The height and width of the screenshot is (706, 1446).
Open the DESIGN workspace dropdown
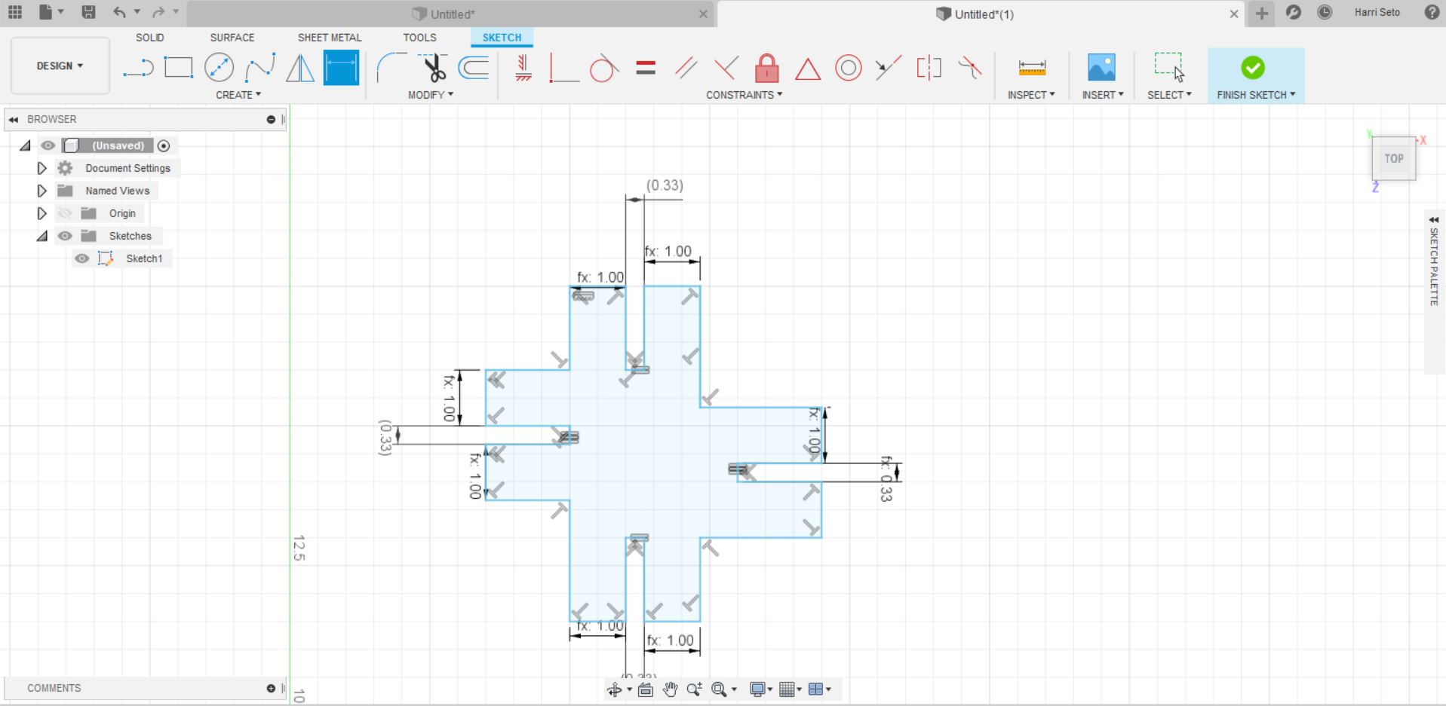60,66
